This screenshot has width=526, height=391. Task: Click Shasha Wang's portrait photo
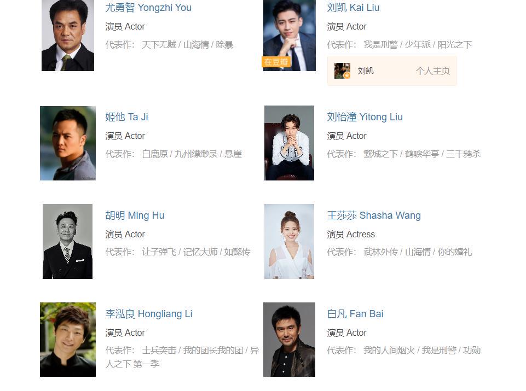tap(289, 241)
